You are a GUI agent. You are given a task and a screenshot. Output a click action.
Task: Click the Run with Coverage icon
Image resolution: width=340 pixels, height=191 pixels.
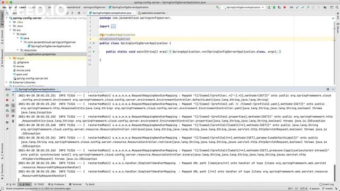click(279, 7)
